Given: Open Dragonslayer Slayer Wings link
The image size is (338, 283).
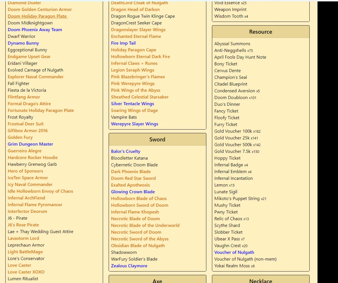Looking at the screenshot, I should [138, 30].
